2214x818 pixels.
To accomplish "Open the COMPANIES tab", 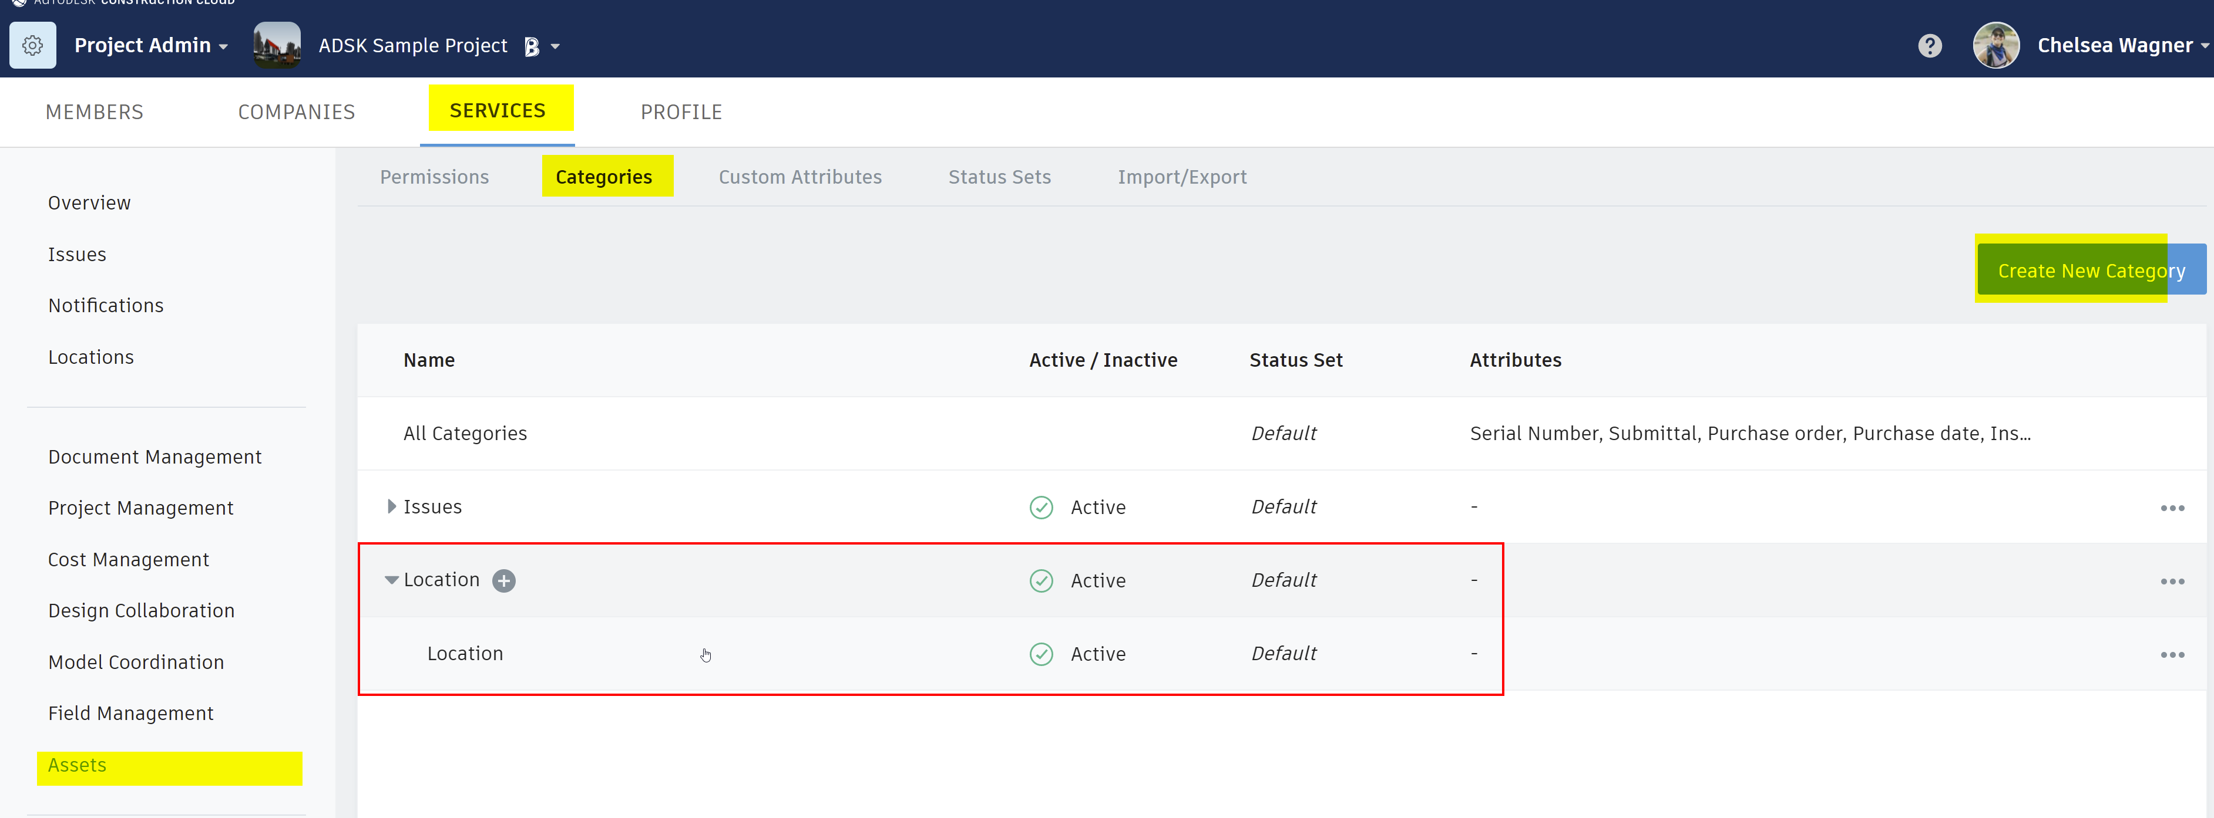I will 297,111.
